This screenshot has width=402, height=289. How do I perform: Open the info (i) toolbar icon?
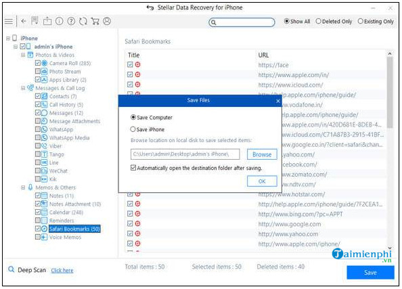coord(60,21)
